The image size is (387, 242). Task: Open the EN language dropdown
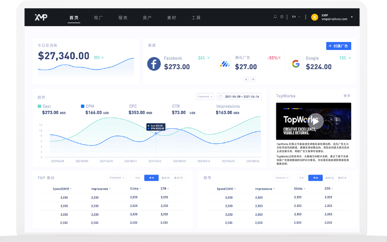tap(295, 17)
